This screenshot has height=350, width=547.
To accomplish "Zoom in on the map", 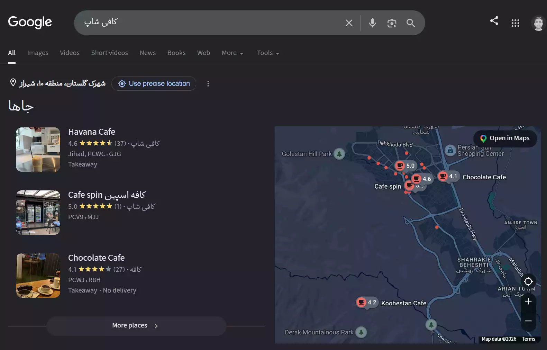I will point(528,302).
